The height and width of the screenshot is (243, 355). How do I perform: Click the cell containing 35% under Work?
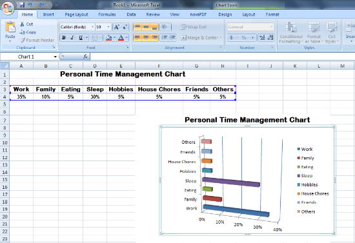pyautogui.click(x=21, y=97)
